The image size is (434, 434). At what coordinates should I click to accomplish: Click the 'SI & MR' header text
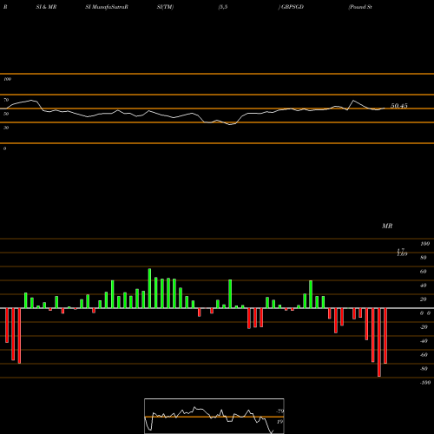pos(46,7)
